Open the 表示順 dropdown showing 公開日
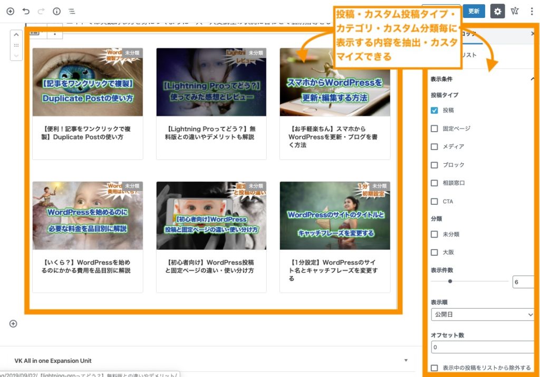This screenshot has width=540, height=377. (483, 314)
